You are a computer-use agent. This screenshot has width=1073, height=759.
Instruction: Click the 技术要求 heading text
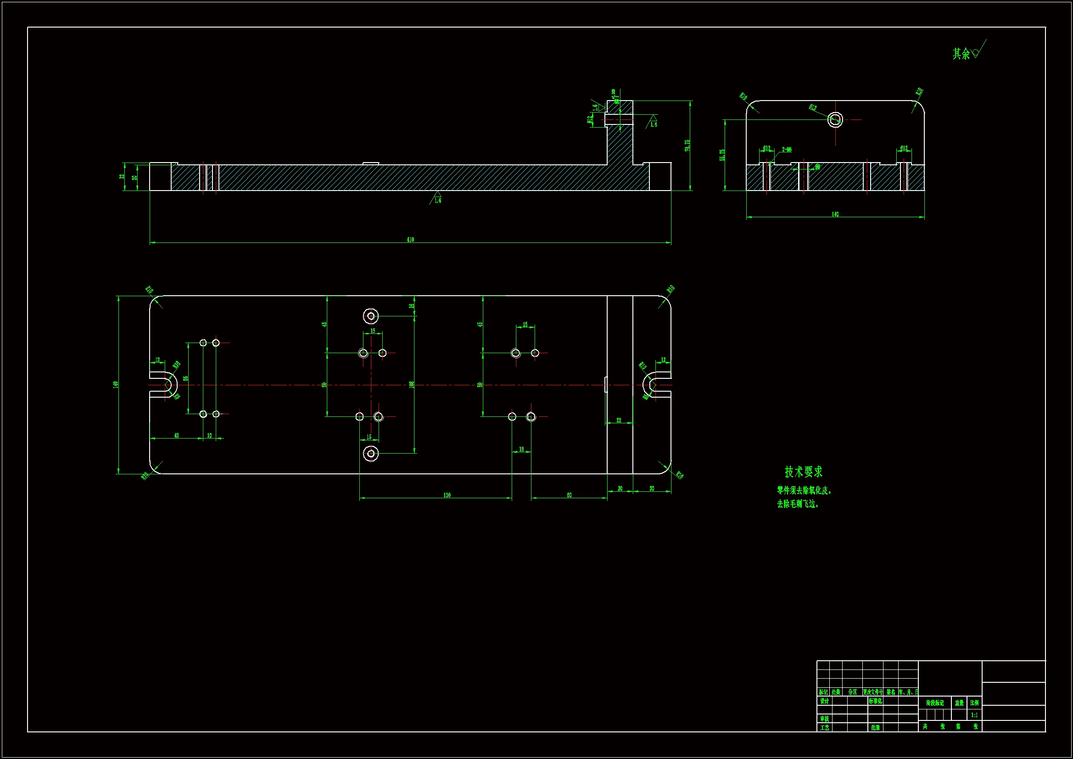(x=803, y=472)
